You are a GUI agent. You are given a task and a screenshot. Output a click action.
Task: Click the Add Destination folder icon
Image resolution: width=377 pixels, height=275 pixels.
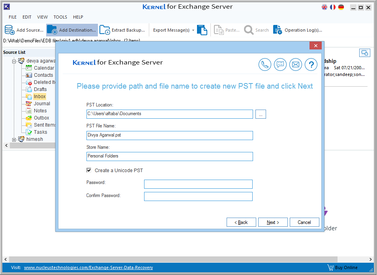click(52, 30)
